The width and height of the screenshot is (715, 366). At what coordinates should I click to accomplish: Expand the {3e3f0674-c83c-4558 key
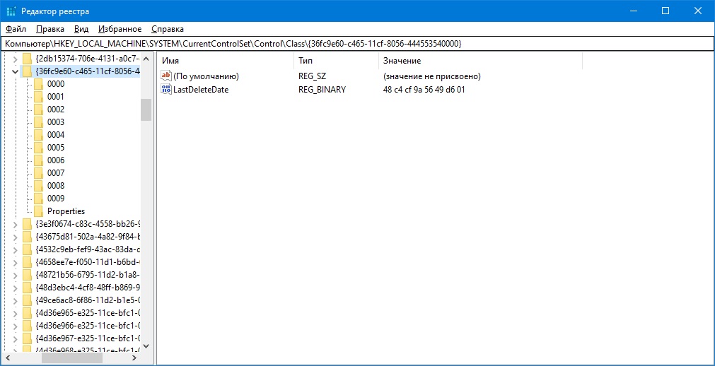[x=15, y=224]
